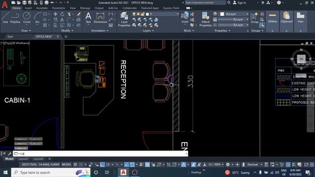The width and height of the screenshot is (315, 177).
Task: Click the Undo arrow in quick access toolbar
Action: [x=52, y=2]
